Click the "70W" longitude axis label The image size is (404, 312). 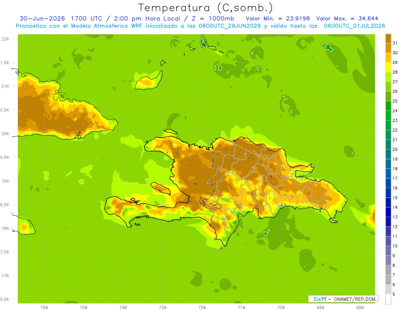click(x=281, y=308)
